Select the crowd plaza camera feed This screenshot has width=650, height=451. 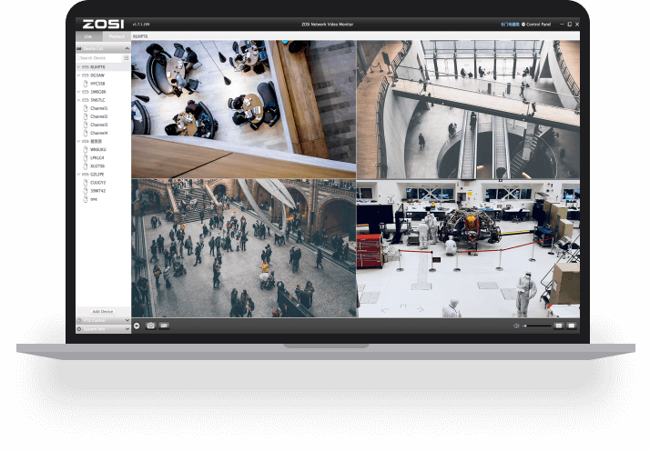243,248
